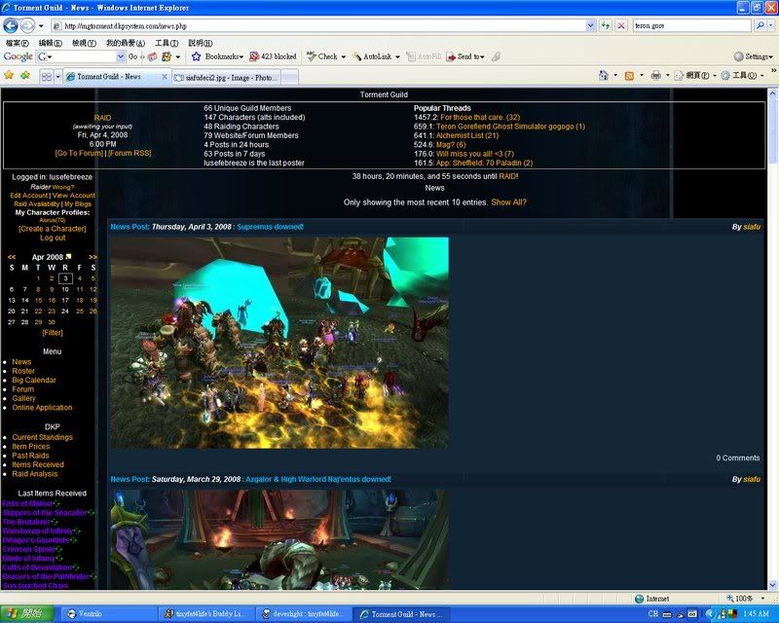779x623 pixels.
Task: Open the Print options dropdown arrow
Action: 668,76
